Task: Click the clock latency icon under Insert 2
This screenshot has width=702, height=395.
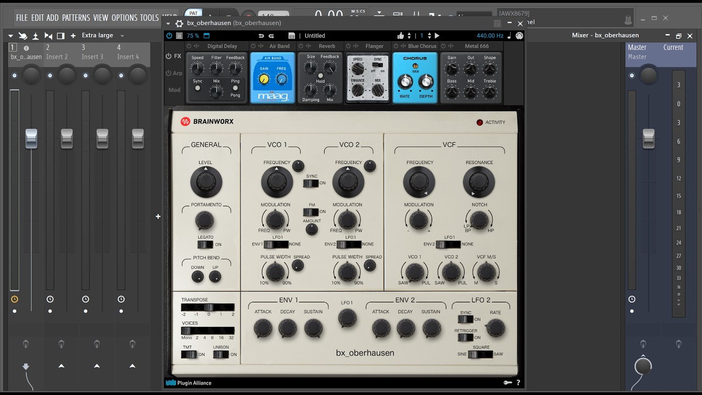Action: pos(50,299)
